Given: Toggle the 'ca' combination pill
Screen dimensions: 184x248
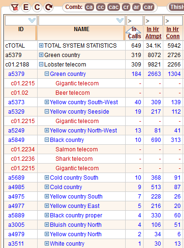Looking at the screenshot, I should 89,7.
